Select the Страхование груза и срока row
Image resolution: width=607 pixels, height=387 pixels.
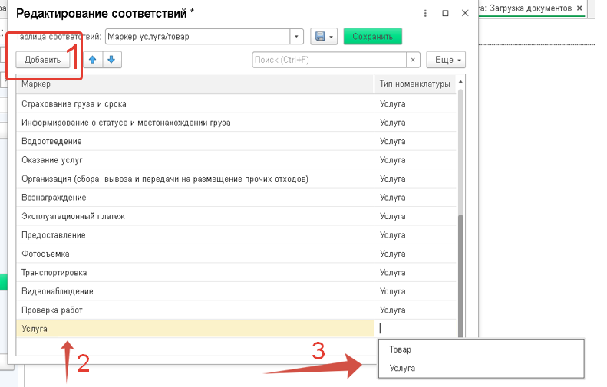pos(236,103)
